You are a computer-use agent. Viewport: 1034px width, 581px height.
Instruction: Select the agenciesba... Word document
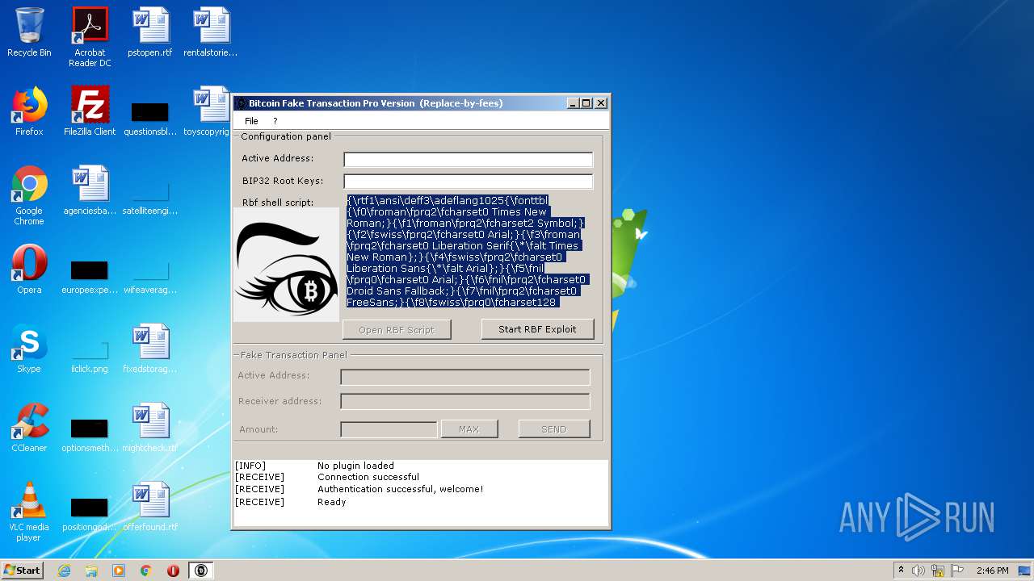pyautogui.click(x=90, y=190)
